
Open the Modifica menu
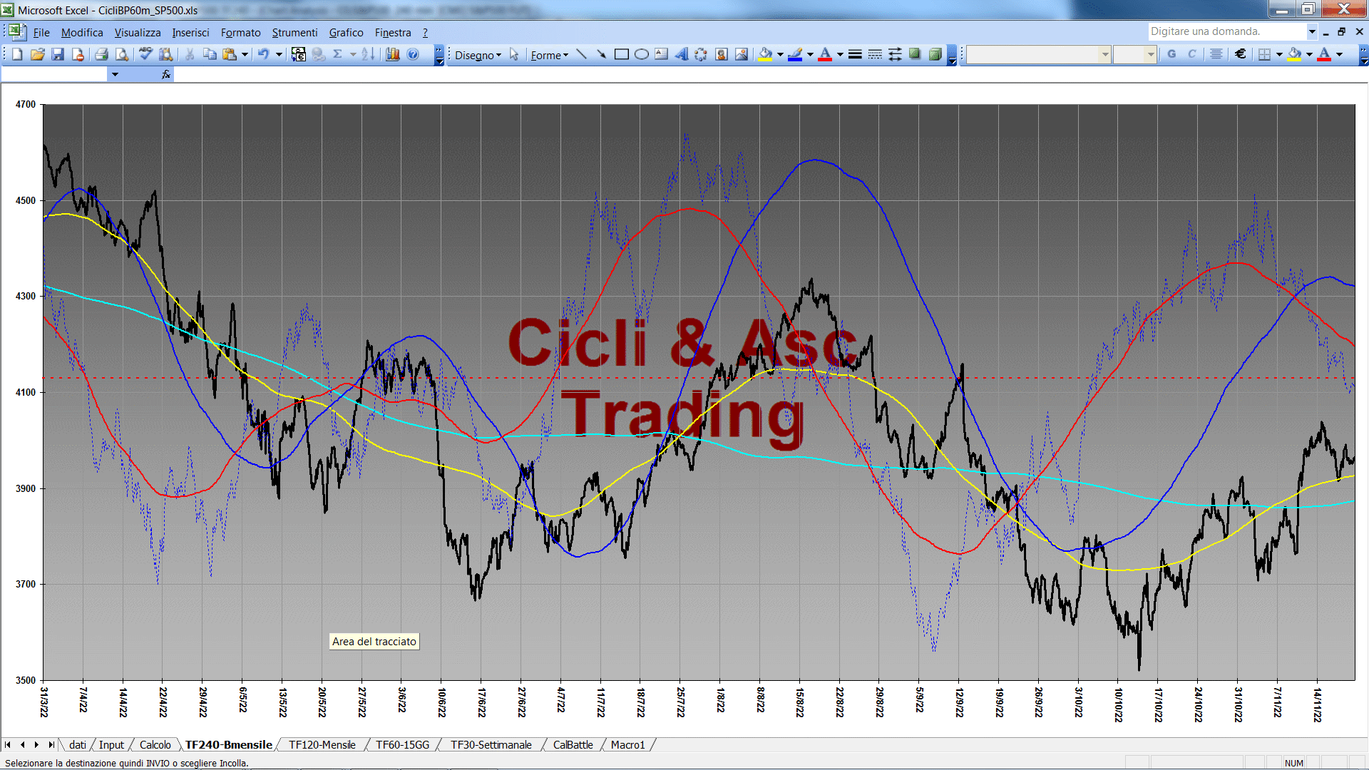point(82,33)
